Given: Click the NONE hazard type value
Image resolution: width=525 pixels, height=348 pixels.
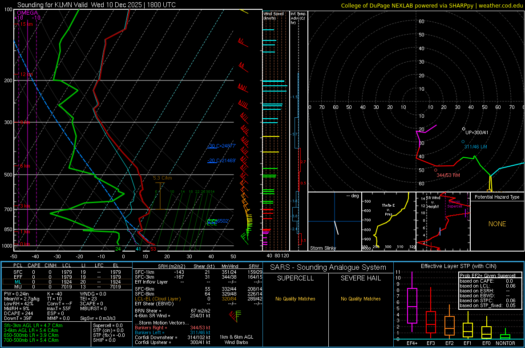Looking at the screenshot, I should tap(497, 224).
